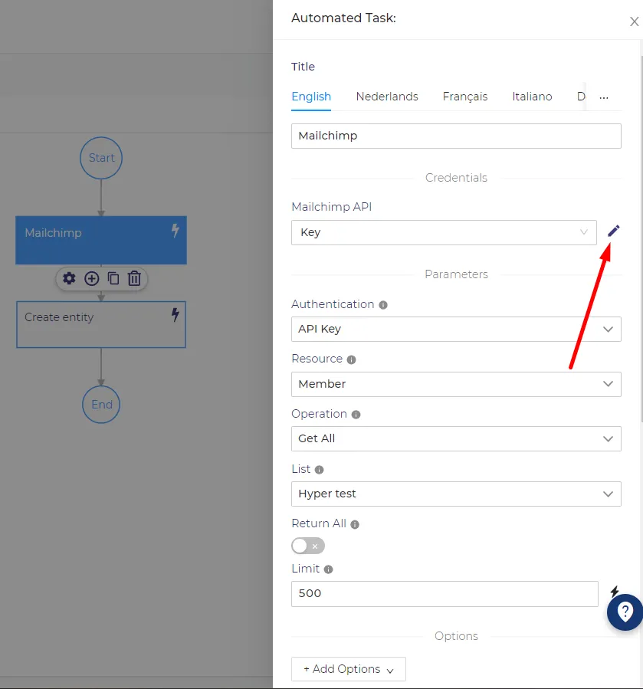Open the help question mark bubble
This screenshot has height=689, width=643.
click(x=625, y=612)
